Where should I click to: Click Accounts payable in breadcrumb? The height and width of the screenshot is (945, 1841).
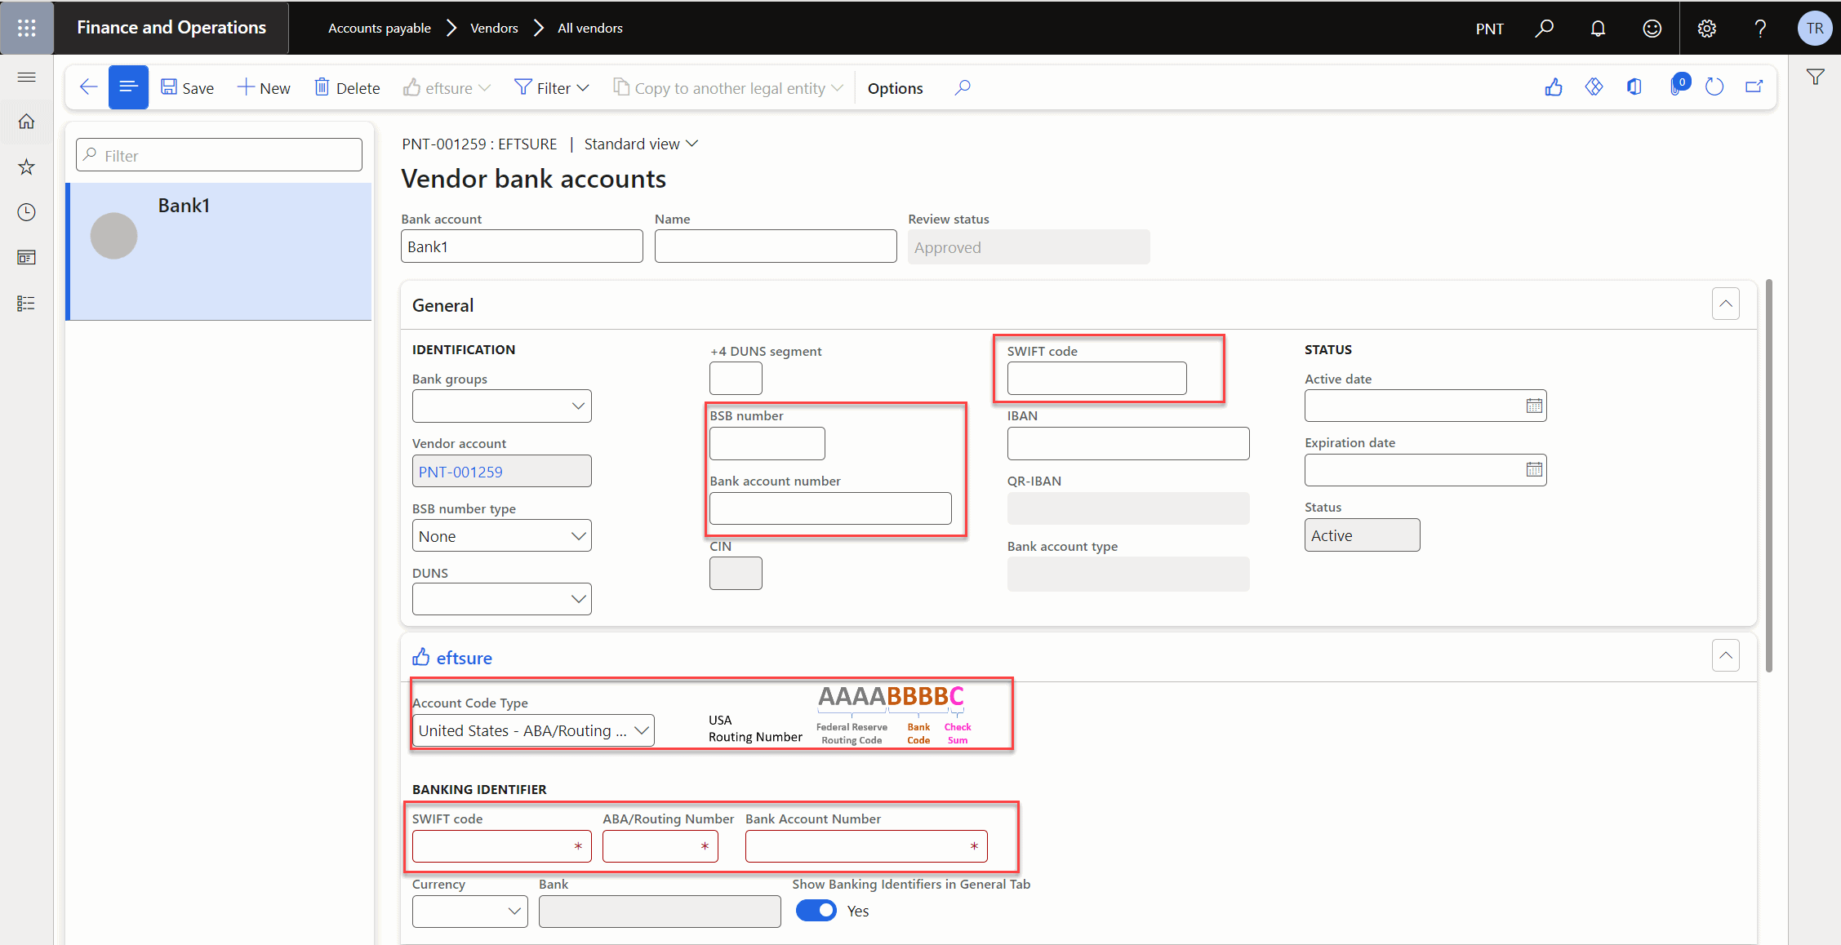click(380, 29)
